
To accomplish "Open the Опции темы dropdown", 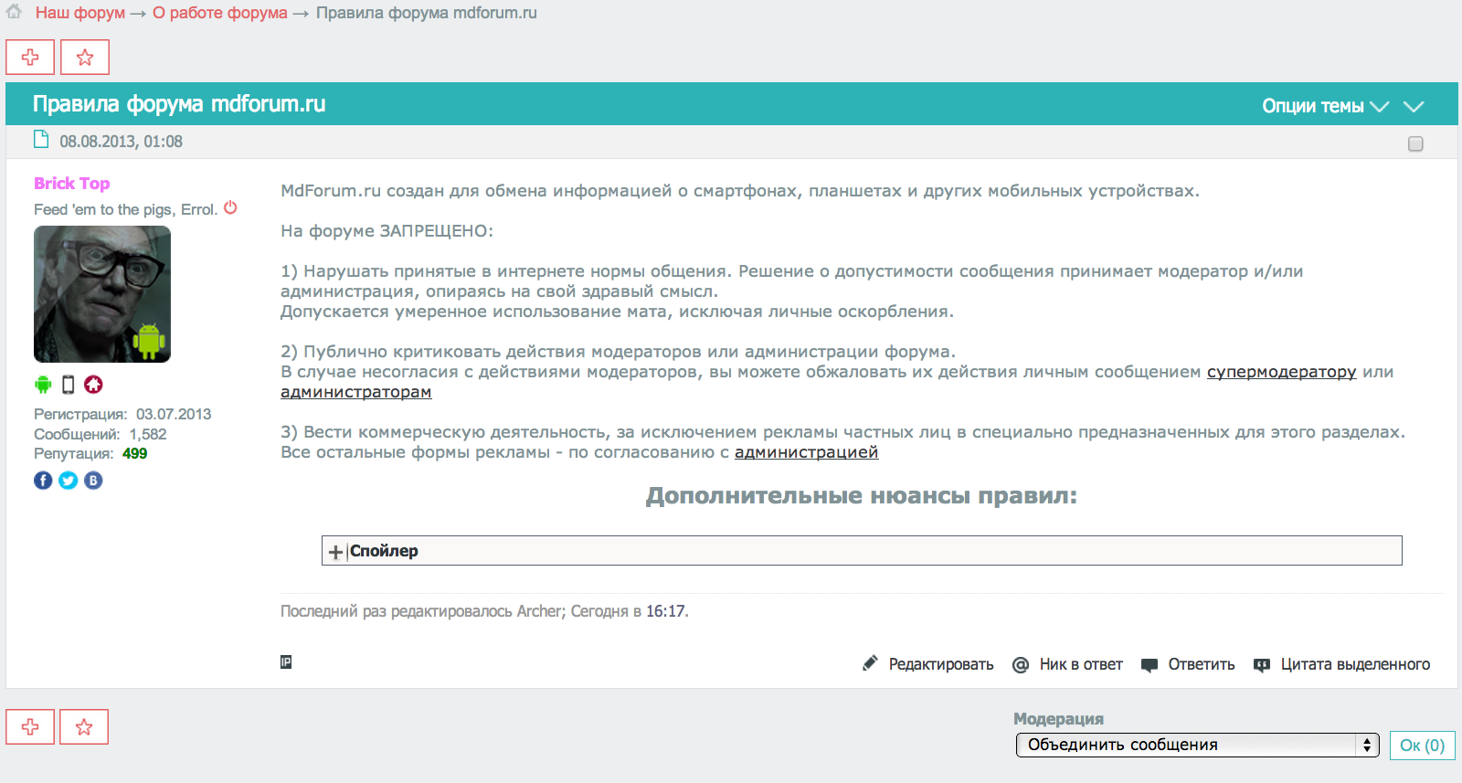I will click(x=1325, y=106).
